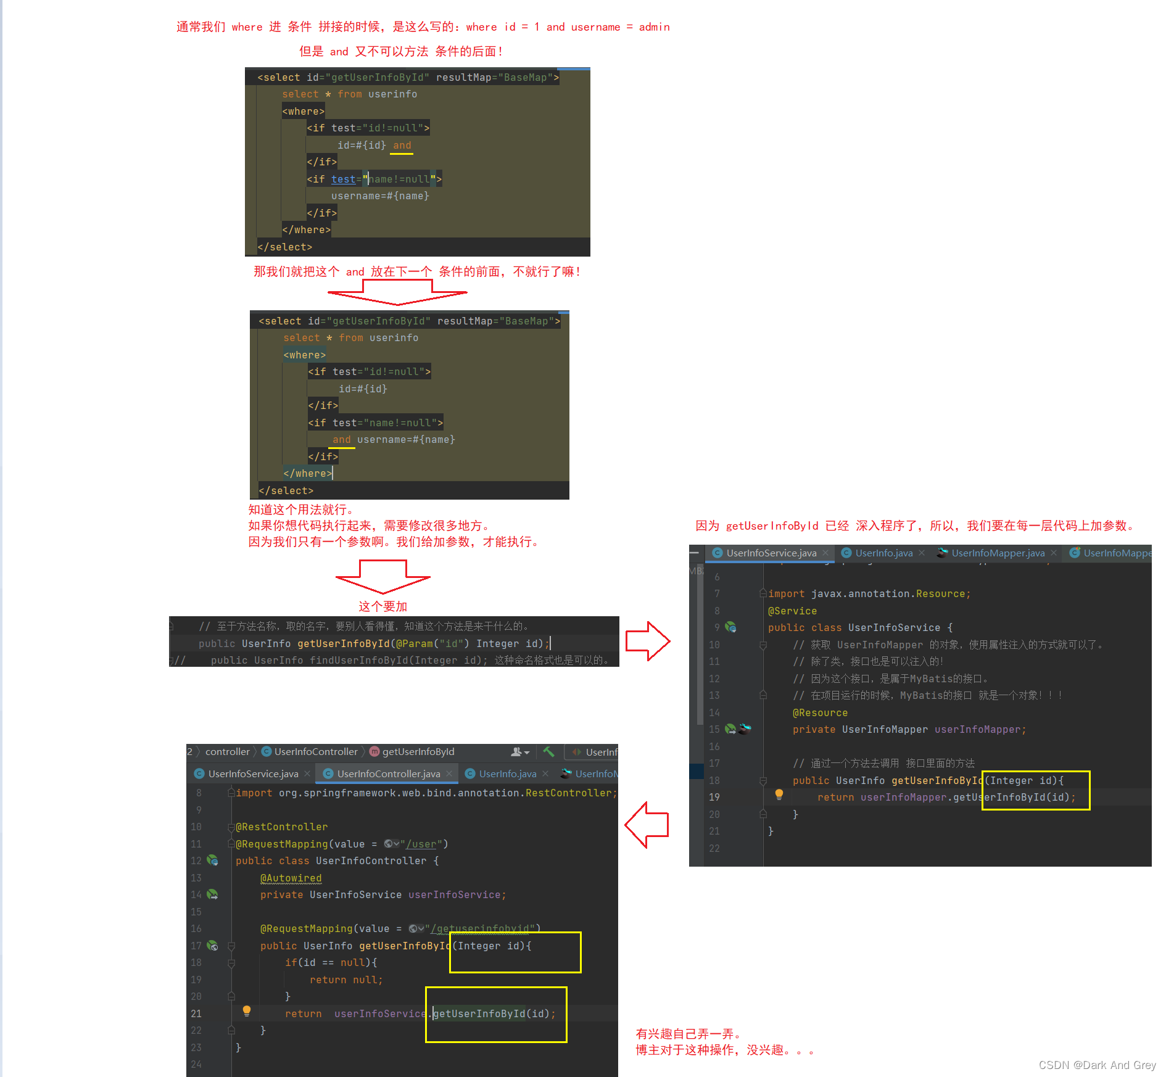Open the user profile dropdown in toolbar
This screenshot has height=1077, width=1166.
[x=520, y=751]
